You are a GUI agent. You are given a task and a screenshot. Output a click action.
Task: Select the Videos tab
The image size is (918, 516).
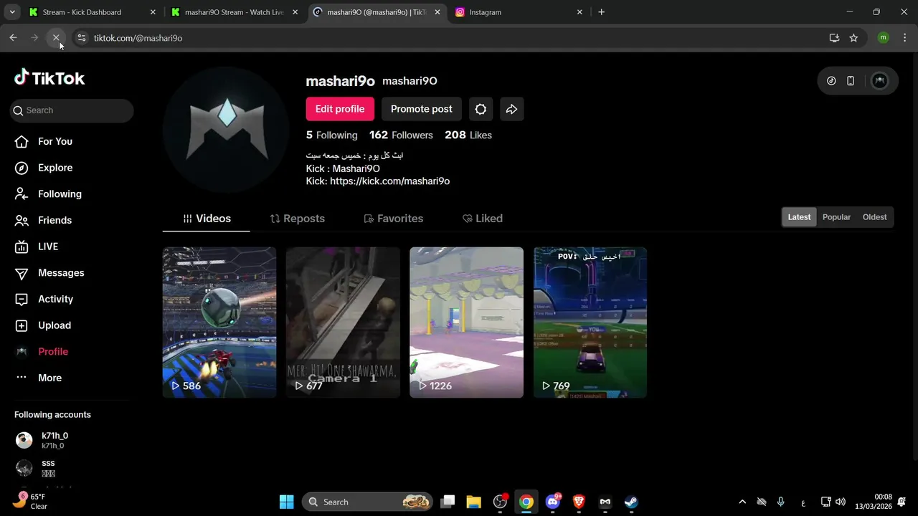(207, 219)
